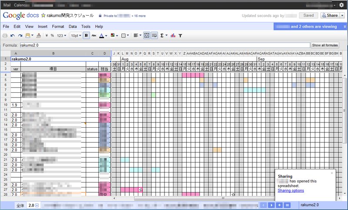Viewport: 348px width, 210px height.
Task: Open the View menu
Action: 29,27
